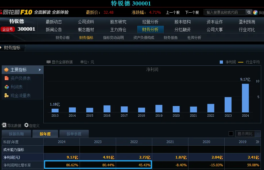
Task: Show more years with the double chevron
Action: click(257, 142)
